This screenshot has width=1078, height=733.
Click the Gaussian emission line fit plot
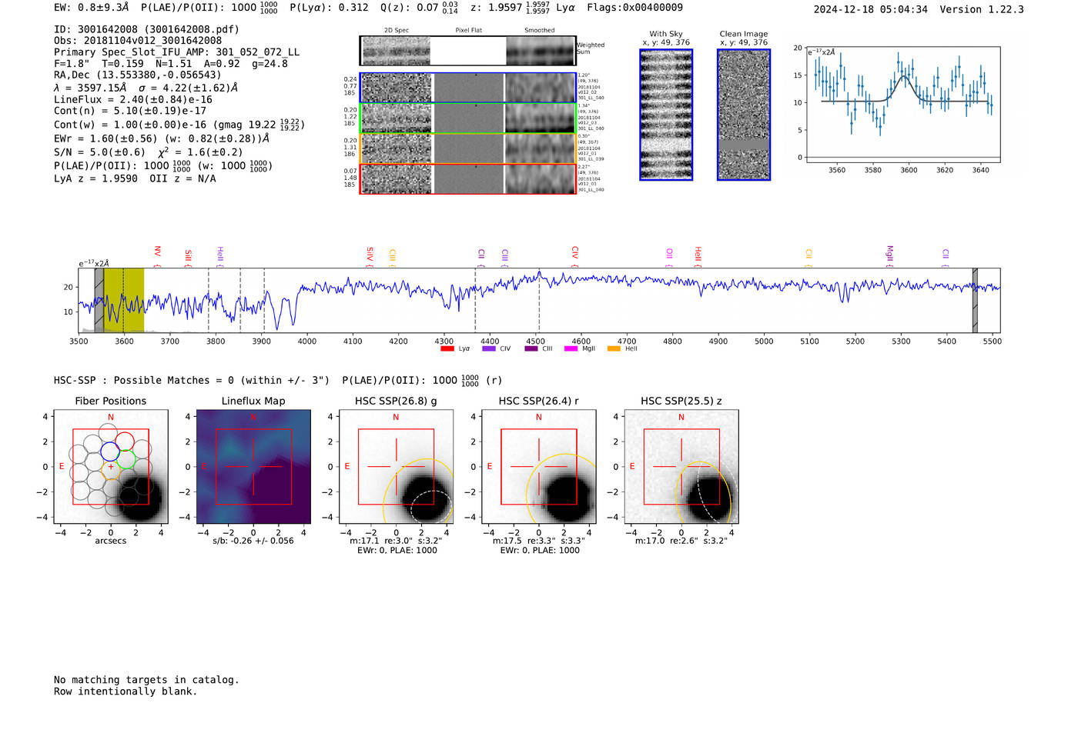click(902, 104)
